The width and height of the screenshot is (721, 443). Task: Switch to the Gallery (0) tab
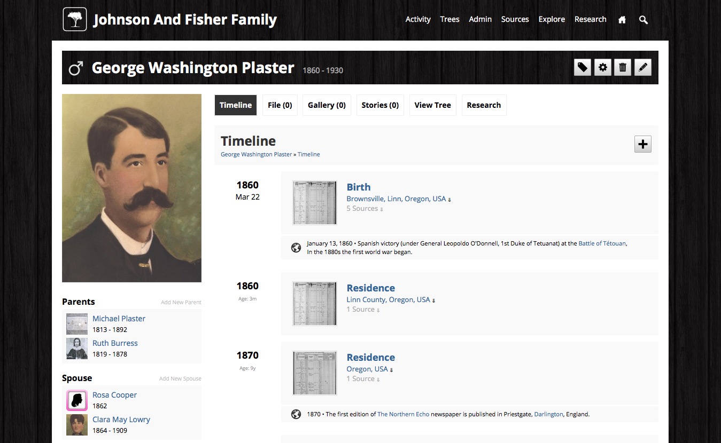(x=327, y=105)
